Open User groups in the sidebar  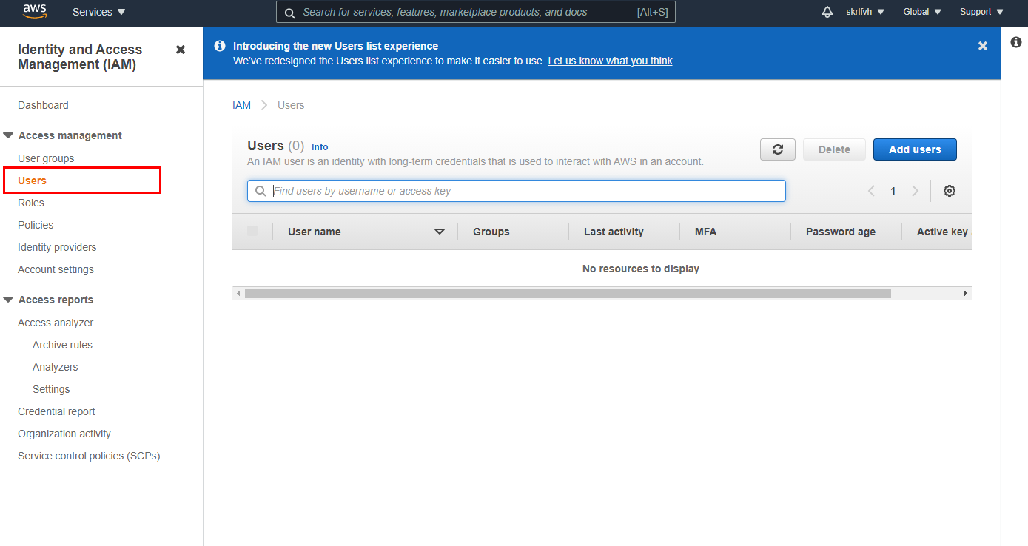coord(46,158)
